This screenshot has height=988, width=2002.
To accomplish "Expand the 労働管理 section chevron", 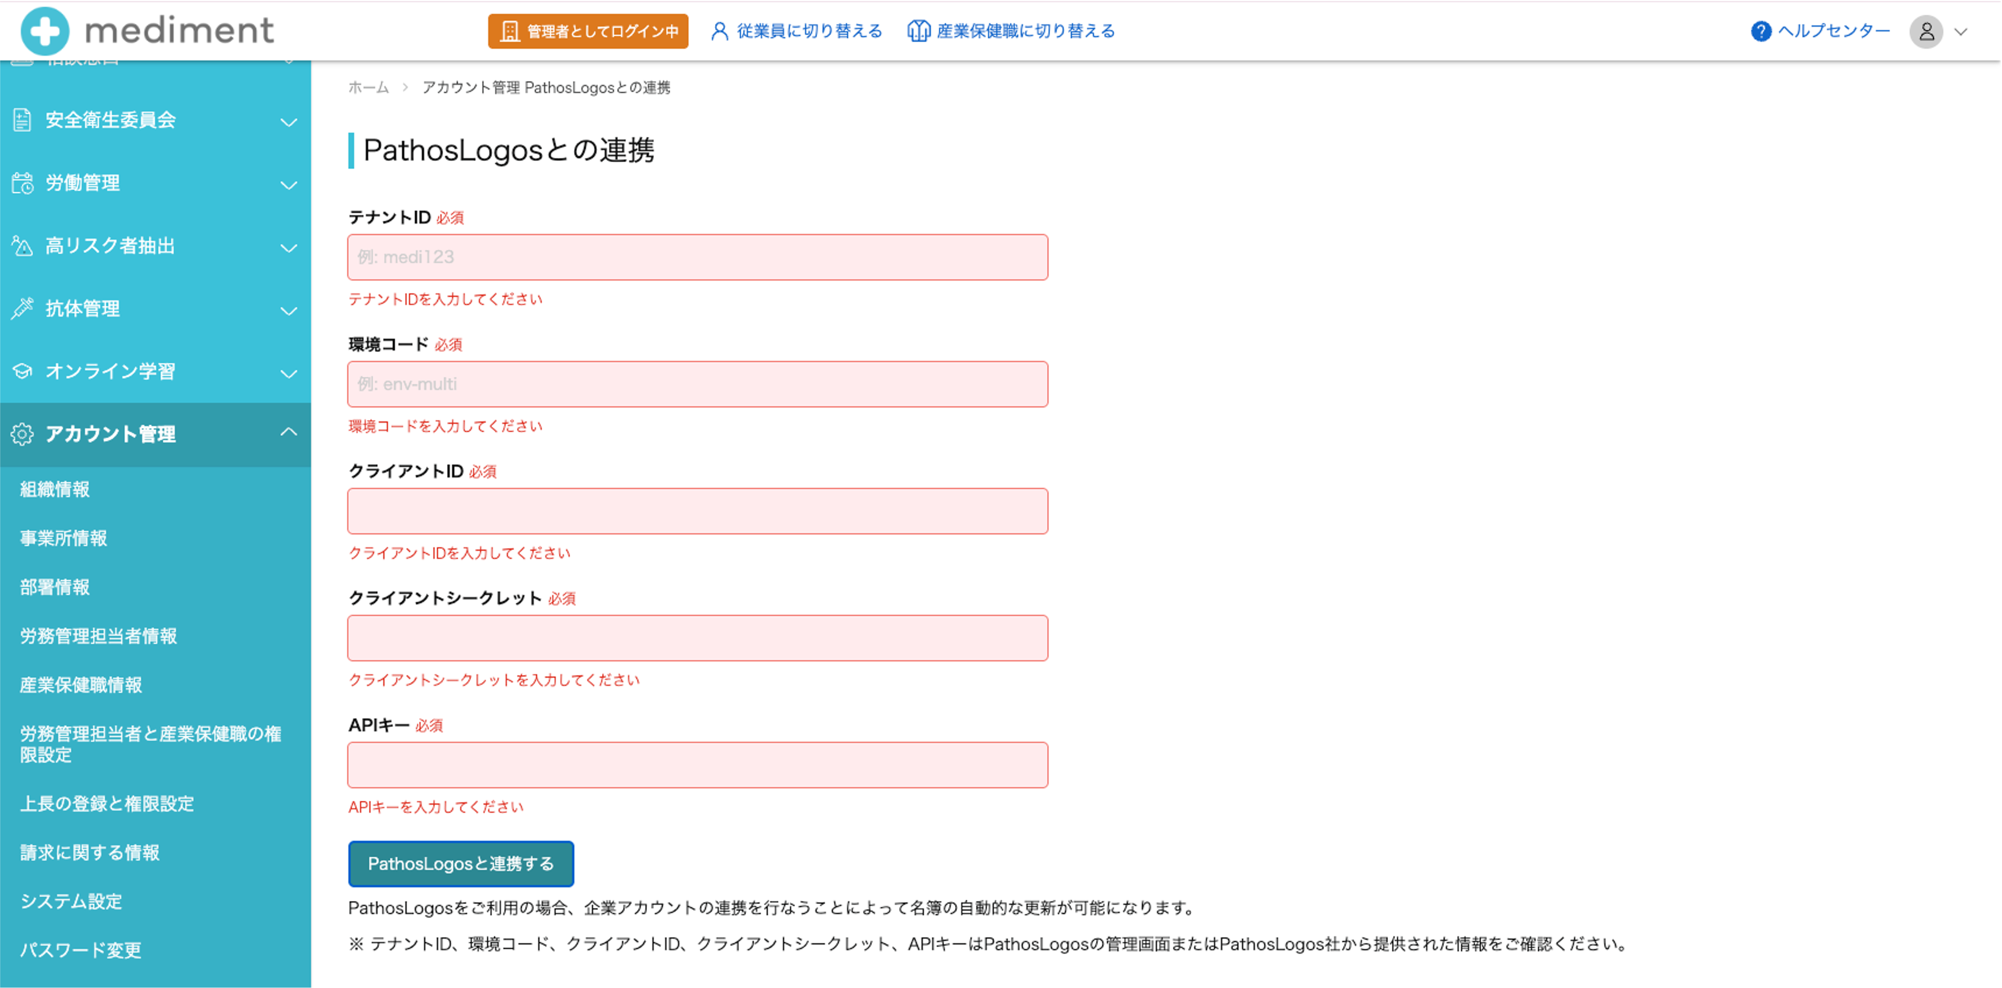I will tap(288, 185).
